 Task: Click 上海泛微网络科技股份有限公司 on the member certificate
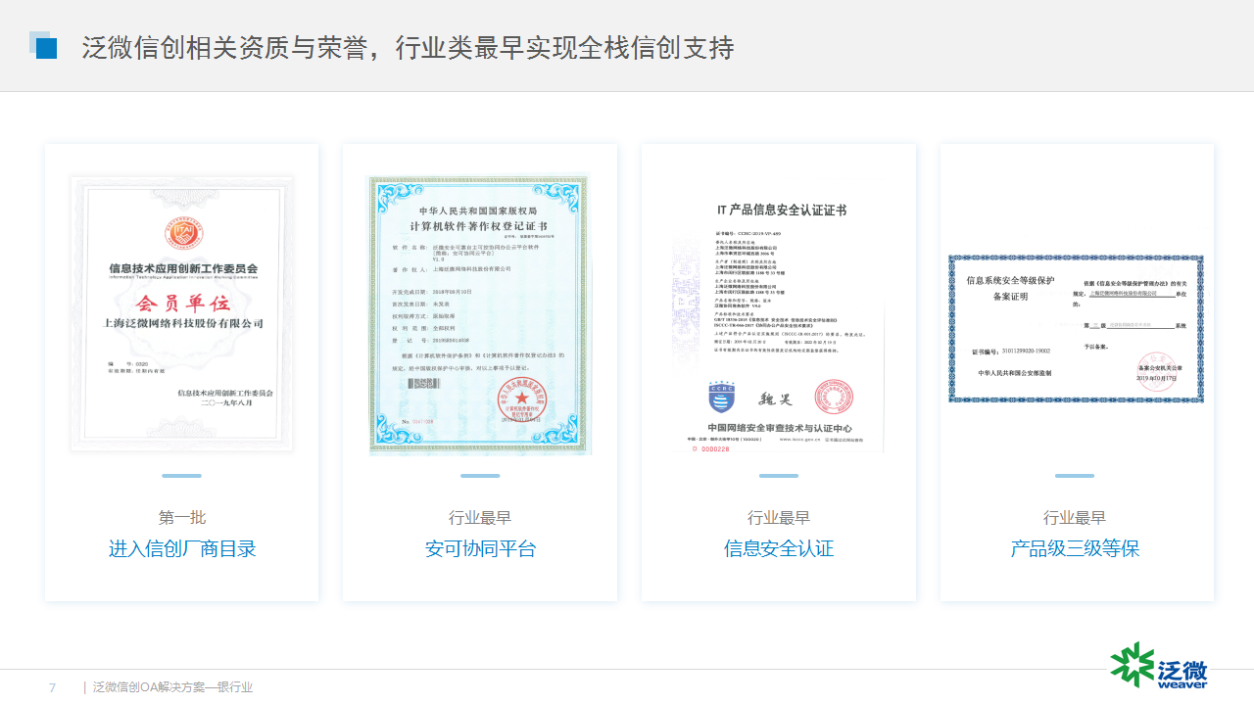pyautogui.click(x=183, y=323)
